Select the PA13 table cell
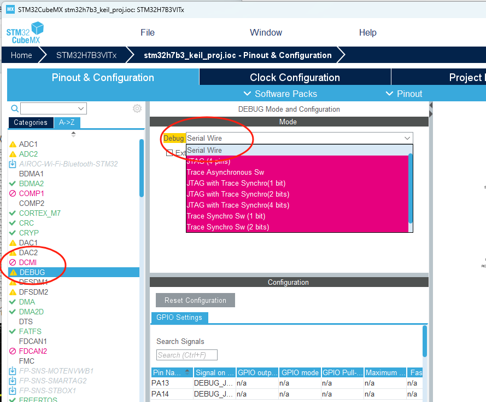The width and height of the screenshot is (486, 402). 172,383
